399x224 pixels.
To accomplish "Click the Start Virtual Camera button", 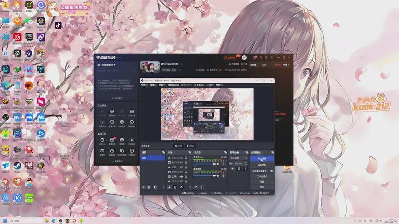I will click(259, 171).
